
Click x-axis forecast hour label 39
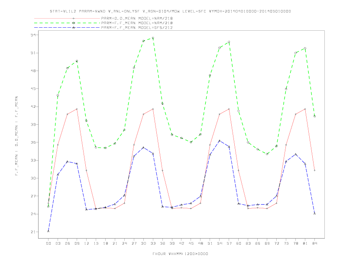(x=172, y=243)
